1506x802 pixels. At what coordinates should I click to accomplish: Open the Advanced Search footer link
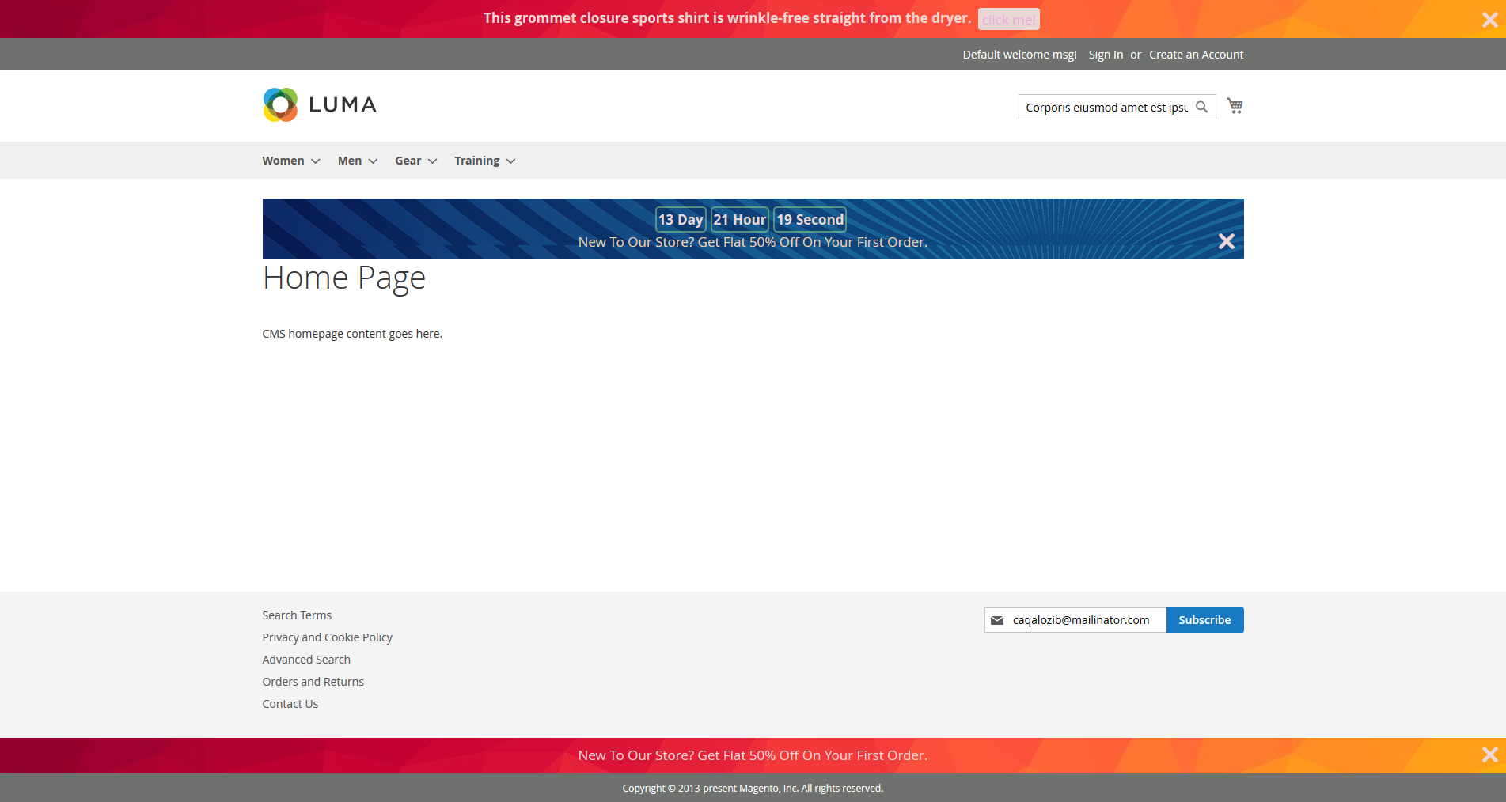point(306,660)
